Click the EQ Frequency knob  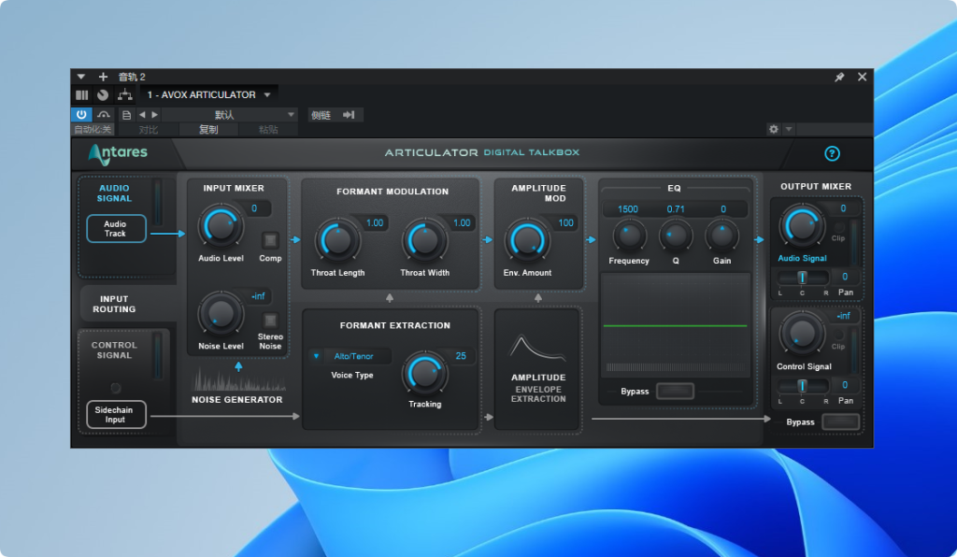click(x=629, y=236)
